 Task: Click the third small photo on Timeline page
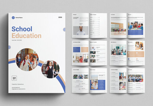[86, 77]
